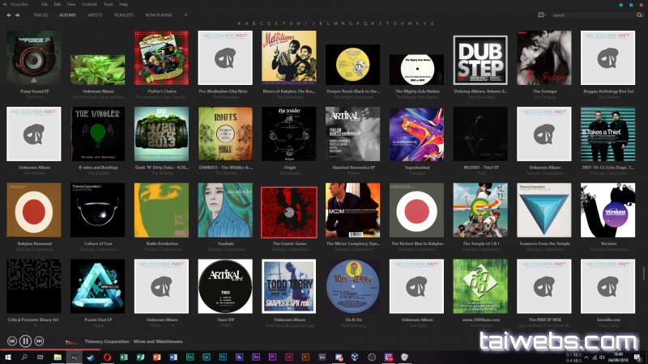648x364 pixels.
Task: Select the Culture of Fear album cover
Action: [x=97, y=210]
